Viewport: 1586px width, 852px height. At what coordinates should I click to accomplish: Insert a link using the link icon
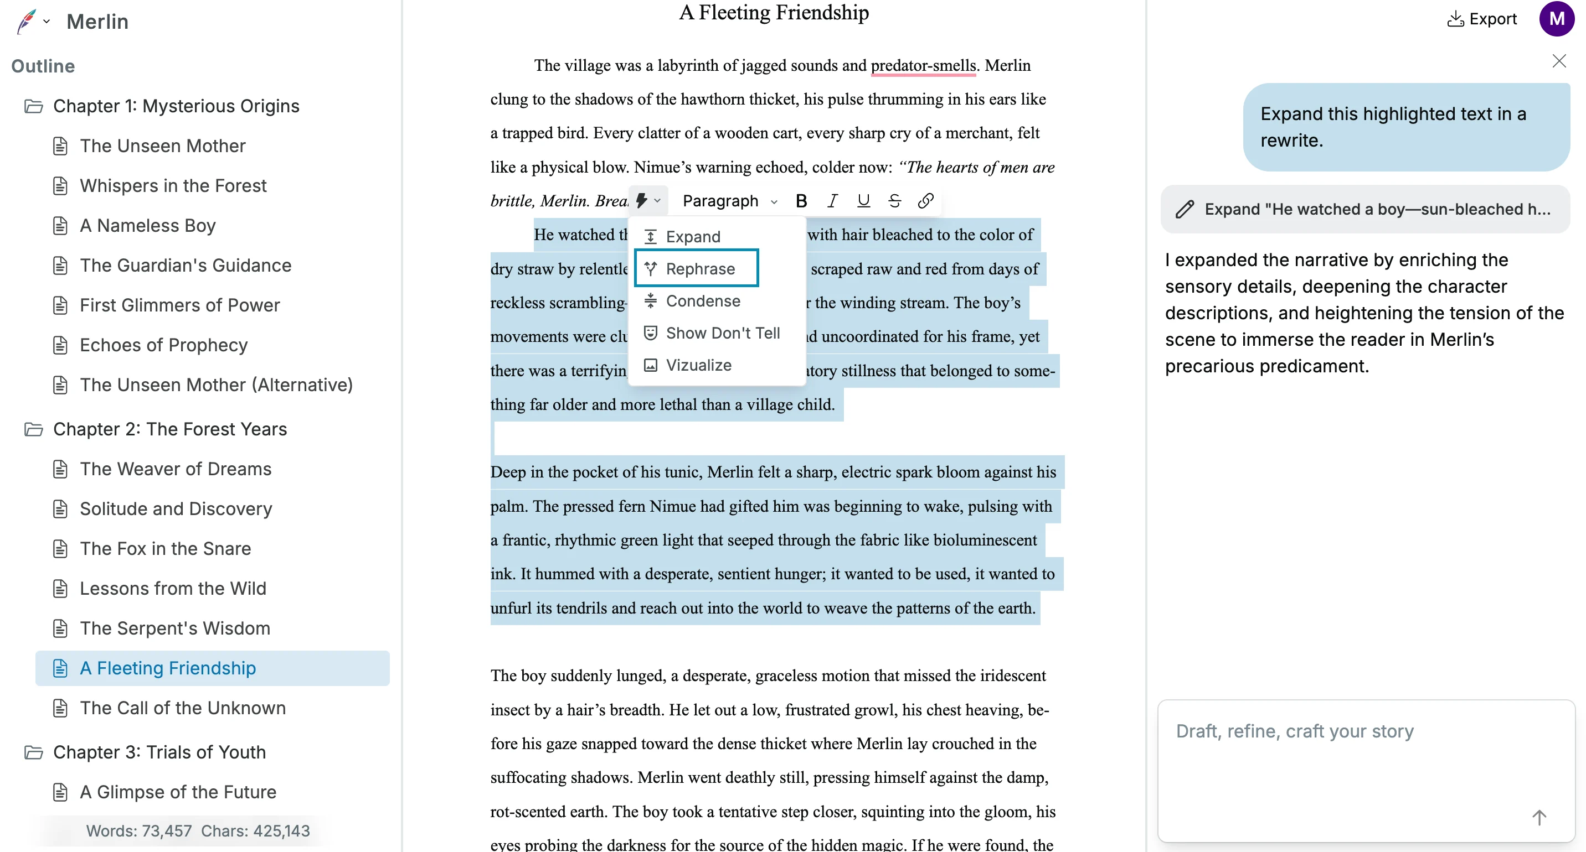pos(925,200)
